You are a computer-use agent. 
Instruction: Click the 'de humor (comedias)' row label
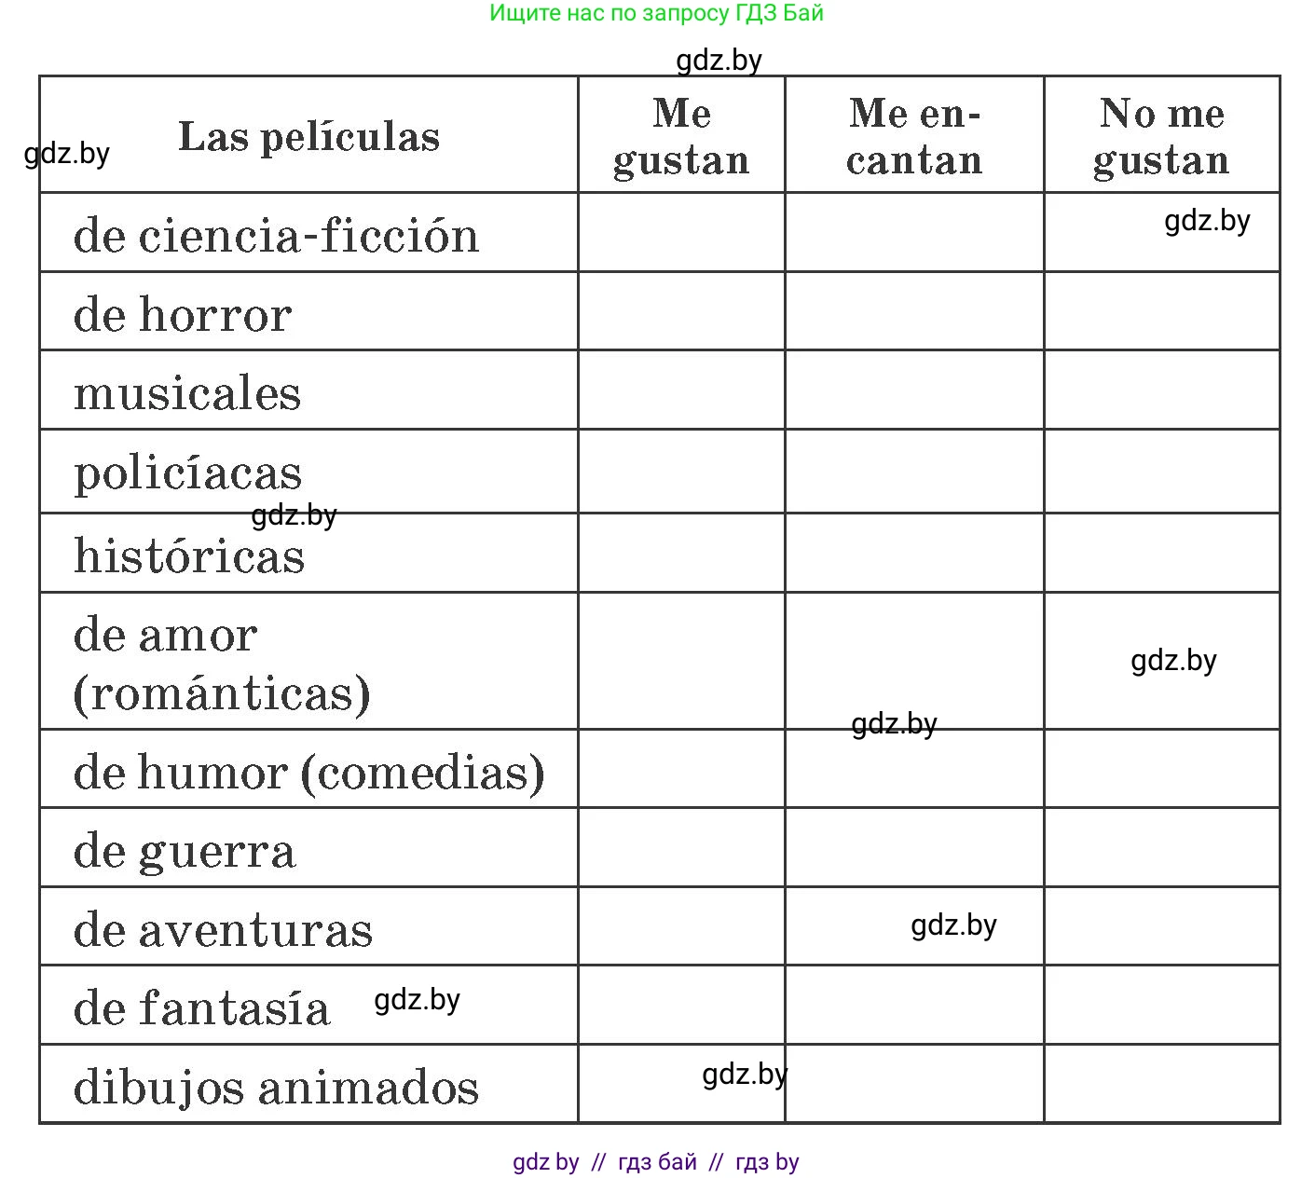click(308, 772)
